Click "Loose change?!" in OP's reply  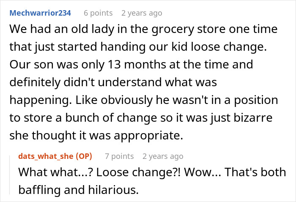click(139, 172)
